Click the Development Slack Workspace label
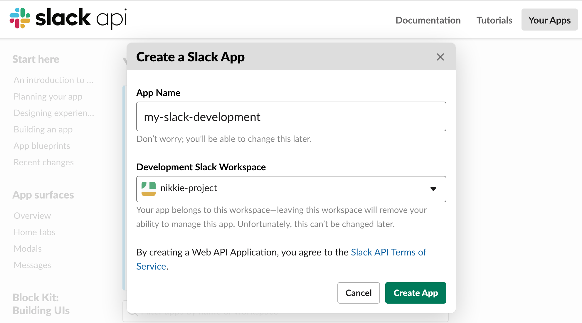 click(x=201, y=167)
